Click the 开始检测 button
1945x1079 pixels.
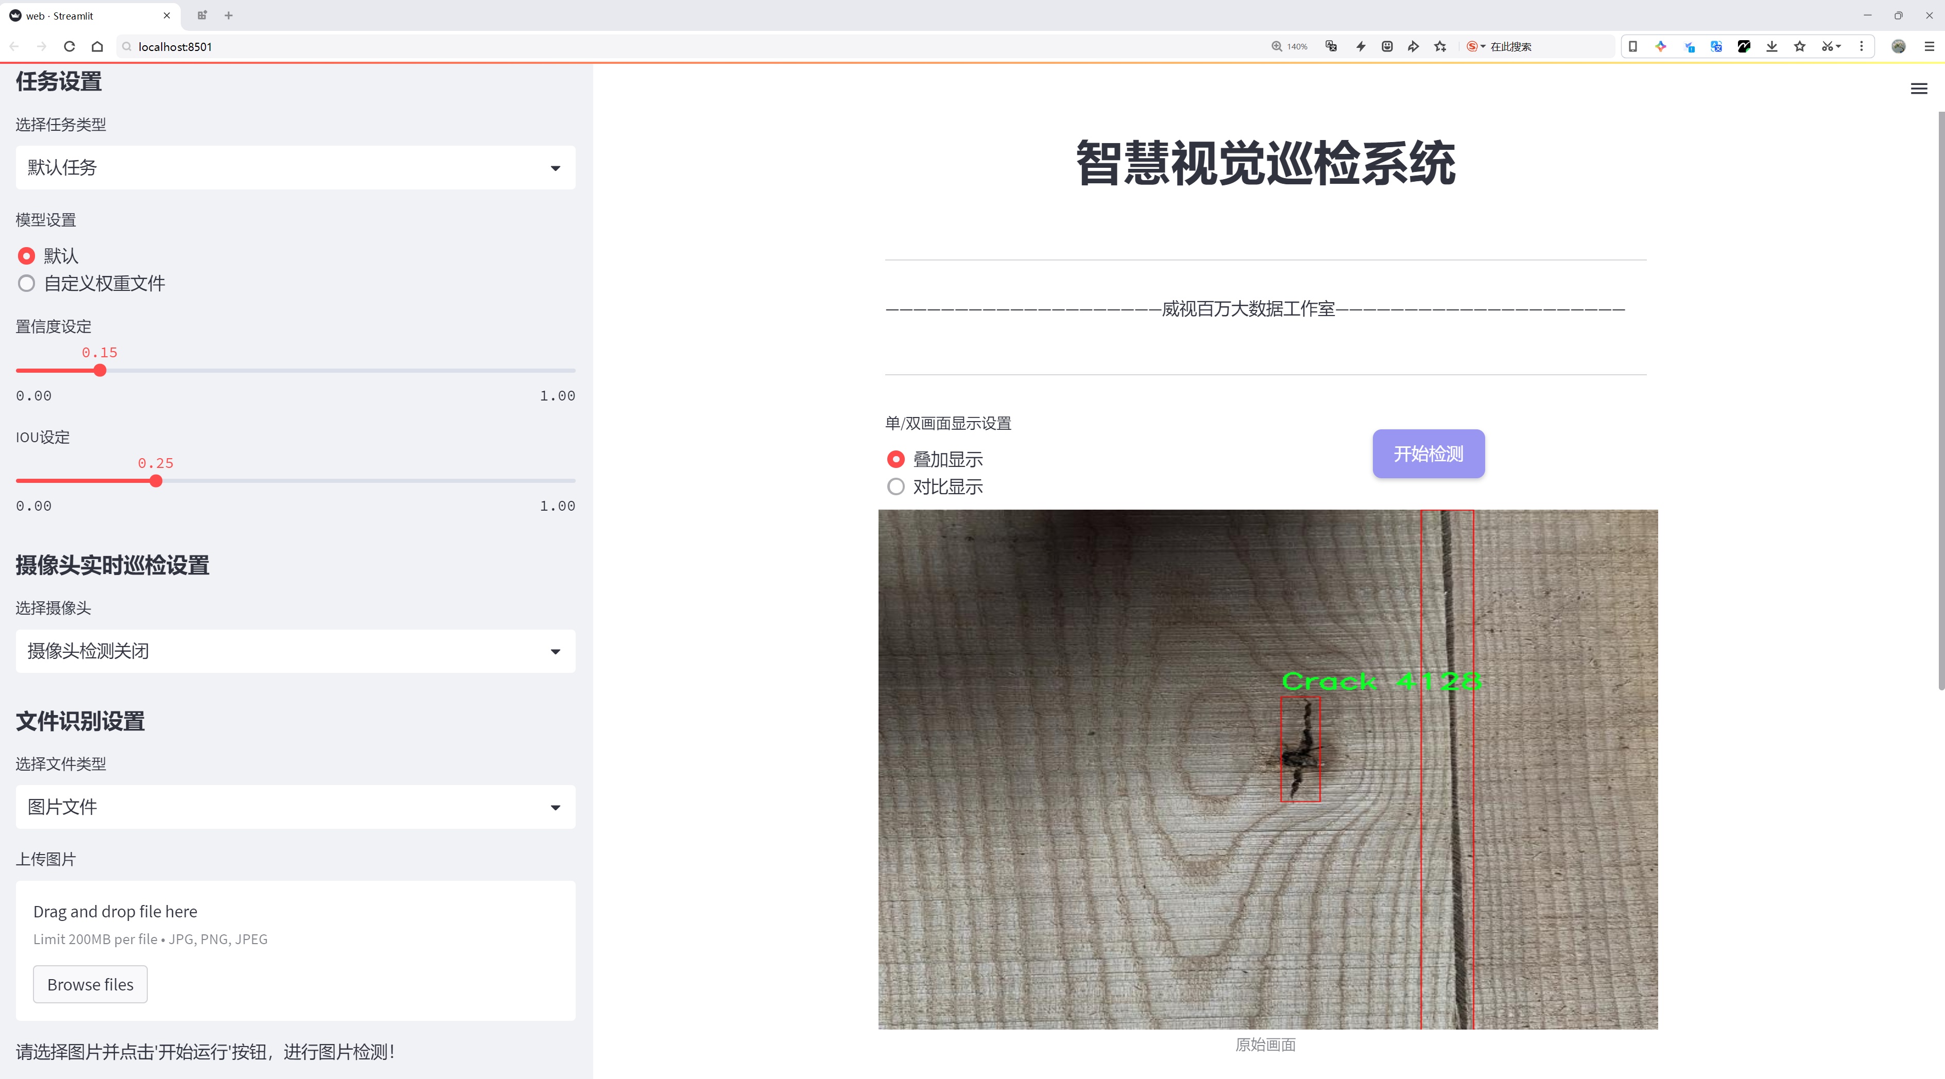(x=1428, y=454)
